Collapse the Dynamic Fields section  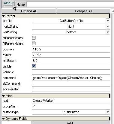[x=4, y=119]
